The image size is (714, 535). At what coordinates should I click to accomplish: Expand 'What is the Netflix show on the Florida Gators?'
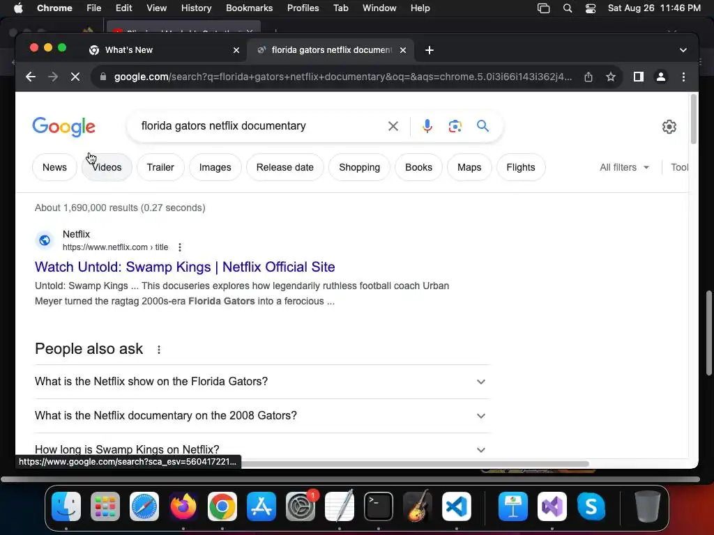point(262,381)
